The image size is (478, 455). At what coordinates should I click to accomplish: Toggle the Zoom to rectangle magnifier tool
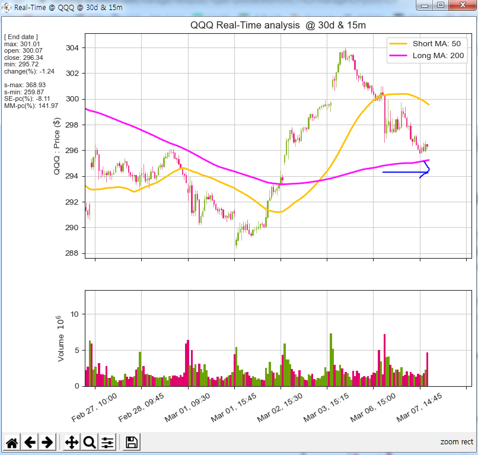[90, 442]
